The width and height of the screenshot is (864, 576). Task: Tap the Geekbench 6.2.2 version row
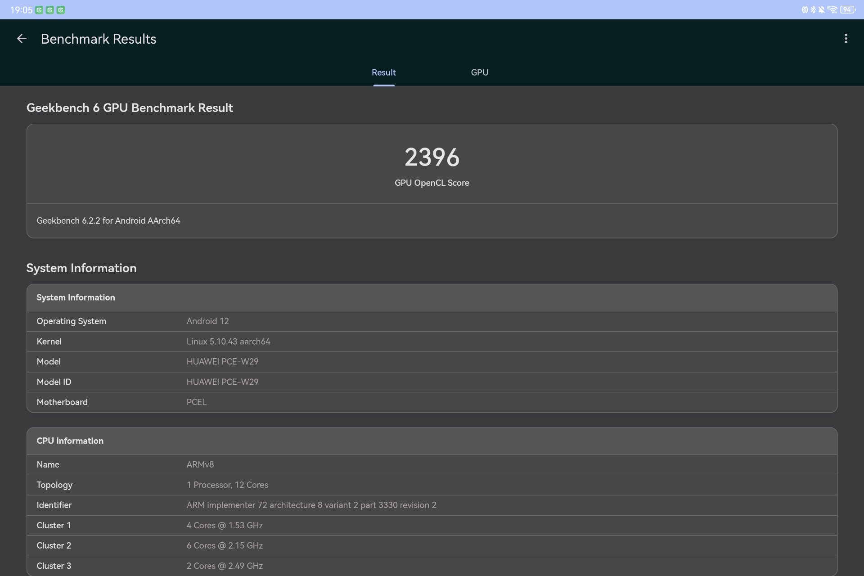point(108,220)
